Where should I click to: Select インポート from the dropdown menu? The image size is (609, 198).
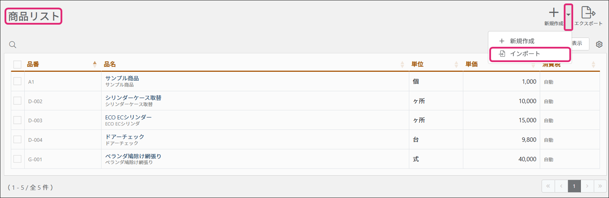(525, 54)
